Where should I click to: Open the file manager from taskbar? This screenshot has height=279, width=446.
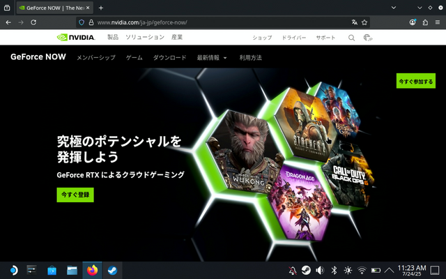click(72, 270)
